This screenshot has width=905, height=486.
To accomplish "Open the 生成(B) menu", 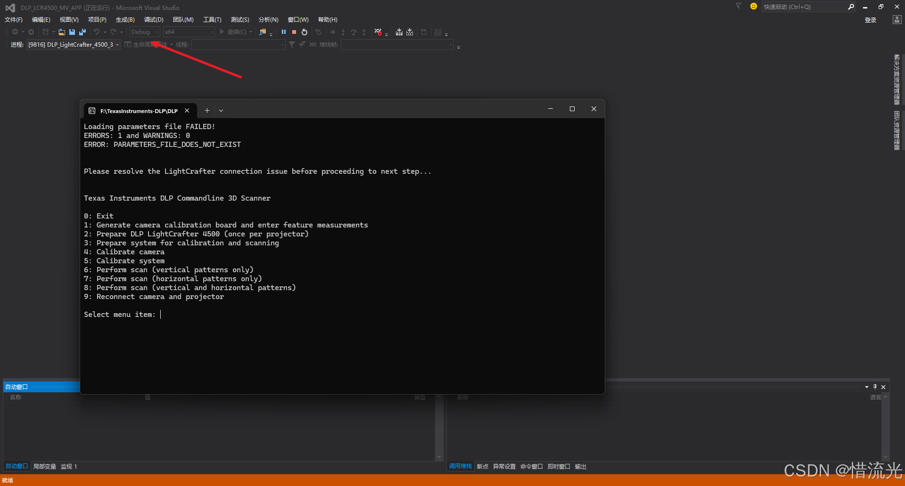I will pyautogui.click(x=125, y=20).
